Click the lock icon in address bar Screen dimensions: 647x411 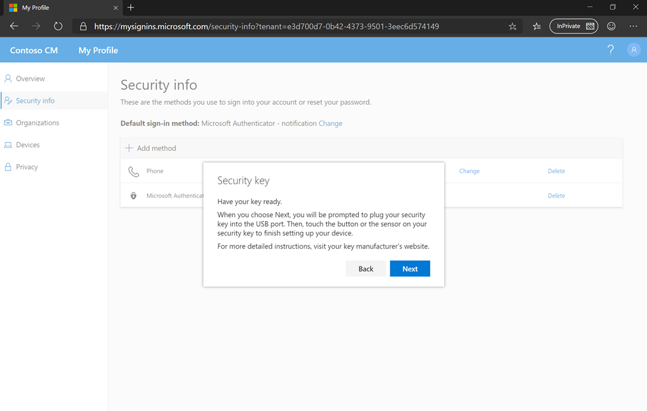coord(83,27)
